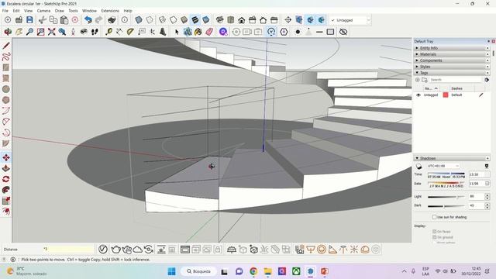496x279 pixels.
Task: Click the Undo arrow icon
Action: coord(88,20)
